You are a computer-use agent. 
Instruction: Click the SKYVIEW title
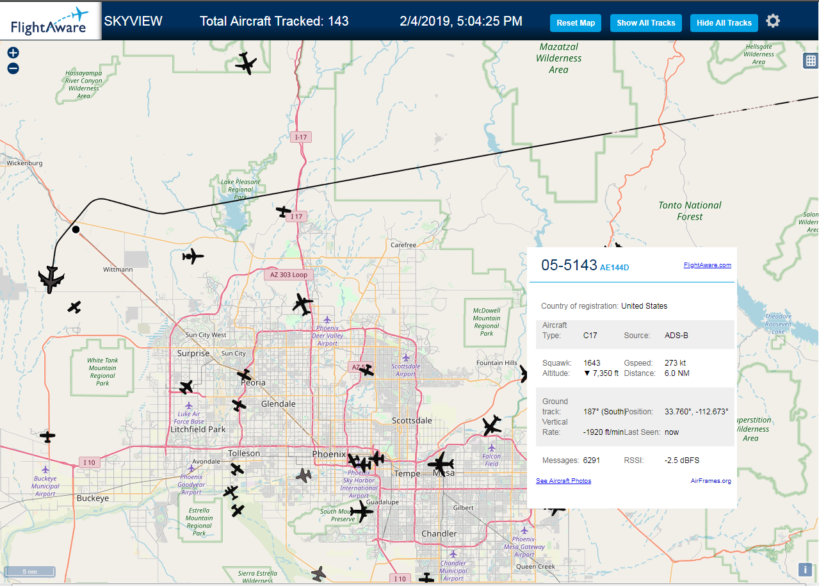(133, 21)
